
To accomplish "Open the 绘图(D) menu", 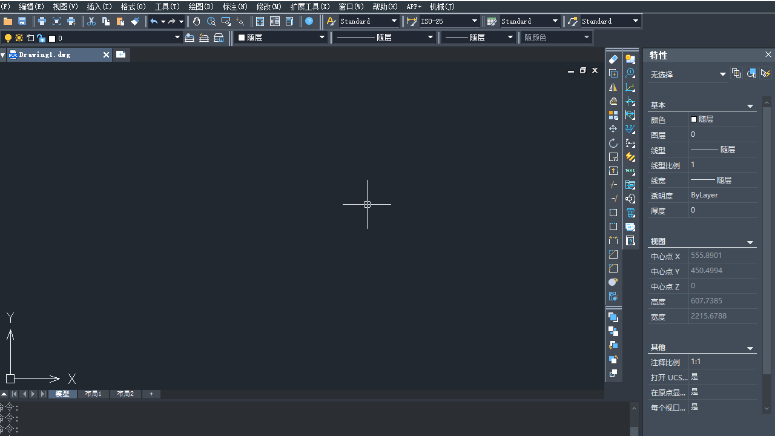I will pos(200,7).
